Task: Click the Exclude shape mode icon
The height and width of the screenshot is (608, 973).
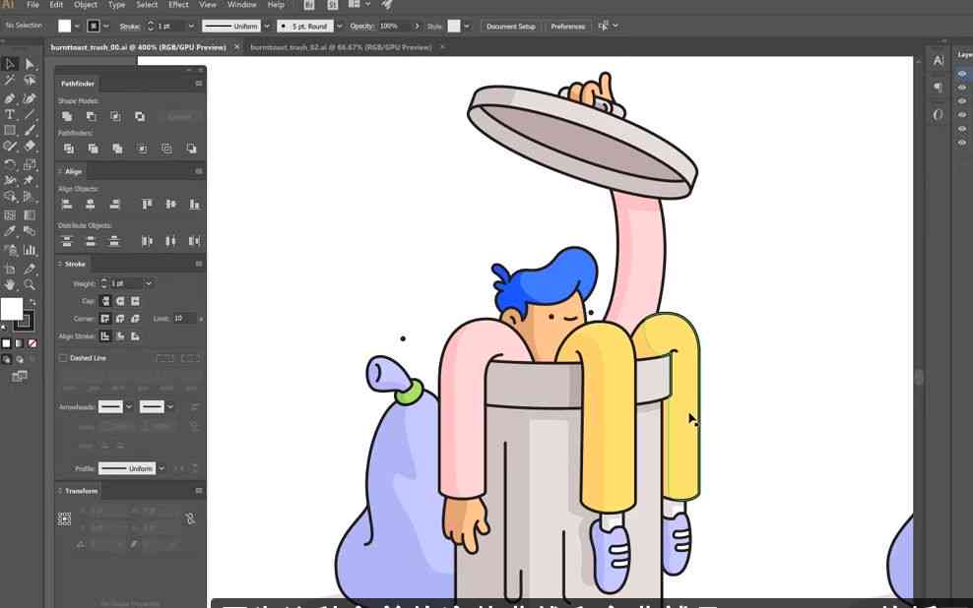Action: coord(140,116)
